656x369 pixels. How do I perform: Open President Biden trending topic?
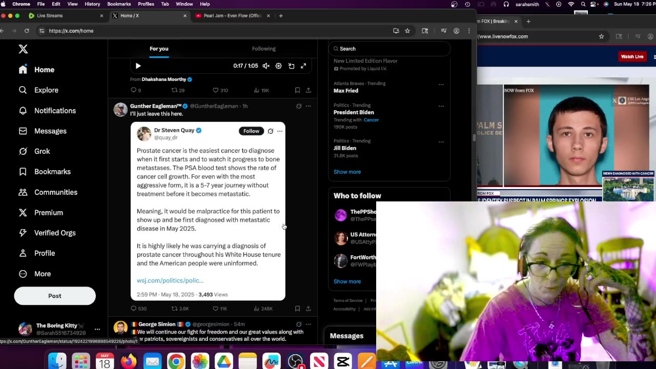(x=354, y=112)
